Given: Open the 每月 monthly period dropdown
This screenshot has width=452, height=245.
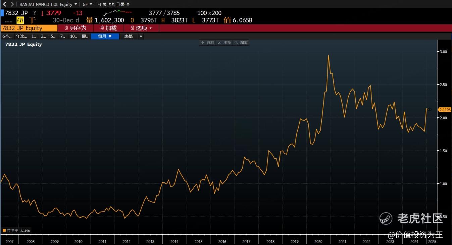Looking at the screenshot, I should point(105,36).
